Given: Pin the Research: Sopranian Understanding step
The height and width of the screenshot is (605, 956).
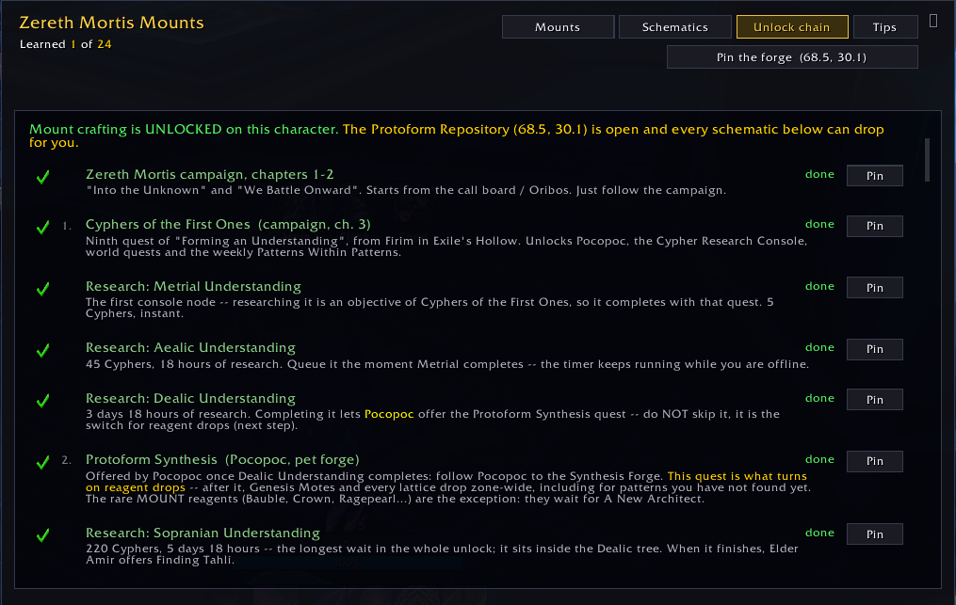Looking at the screenshot, I should 875,534.
